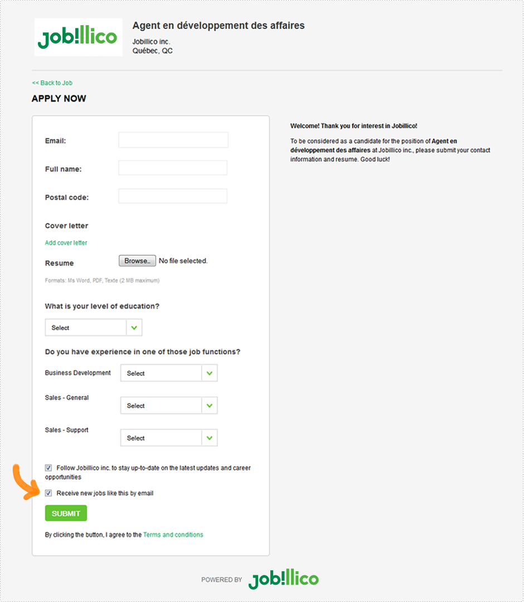The height and width of the screenshot is (602, 524).
Task: Click the Business Development green chevron arrow
Action: tap(210, 373)
